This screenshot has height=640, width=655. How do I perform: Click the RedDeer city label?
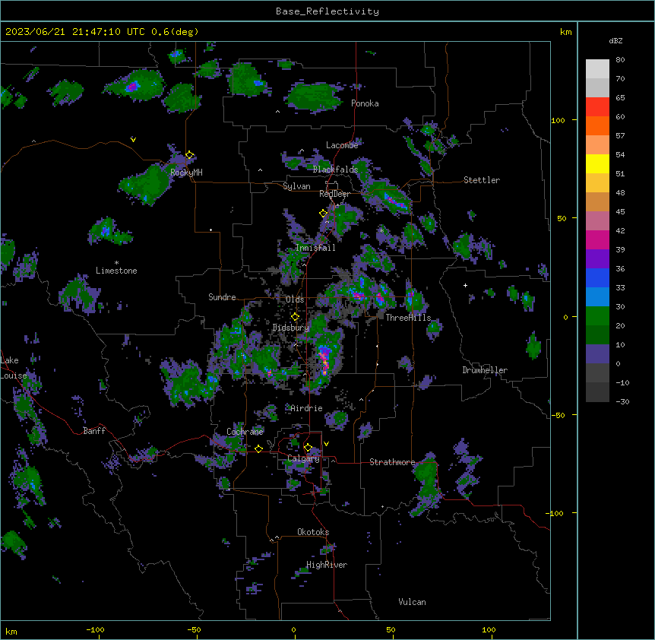[x=334, y=194]
